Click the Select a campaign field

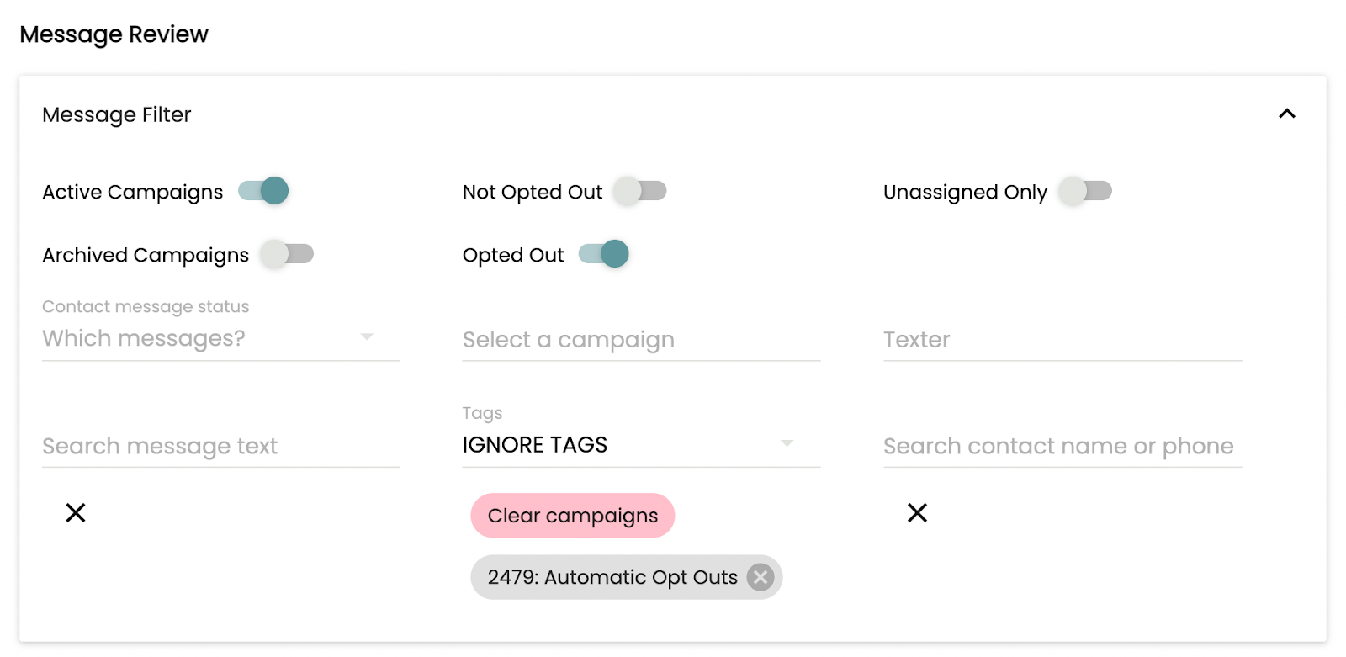click(640, 340)
